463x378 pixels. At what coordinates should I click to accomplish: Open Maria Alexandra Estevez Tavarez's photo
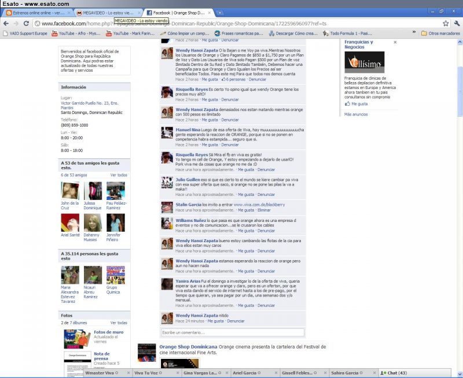70,275
